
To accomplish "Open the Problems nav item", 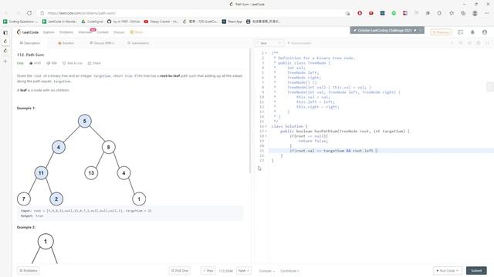I will tap(66, 32).
